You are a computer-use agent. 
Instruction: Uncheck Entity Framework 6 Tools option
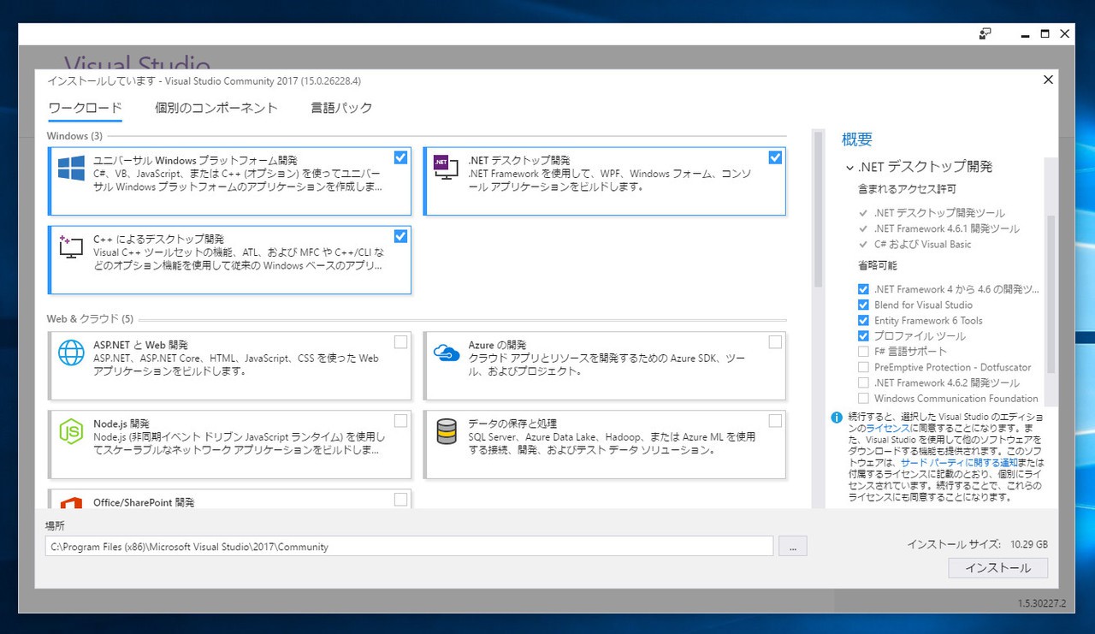tap(863, 321)
